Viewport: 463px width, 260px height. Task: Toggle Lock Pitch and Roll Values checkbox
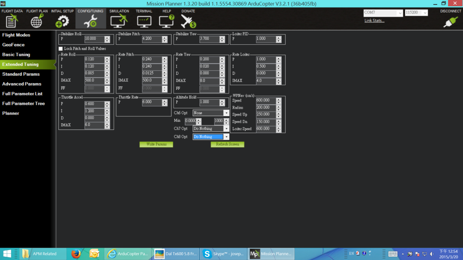[x=61, y=49]
